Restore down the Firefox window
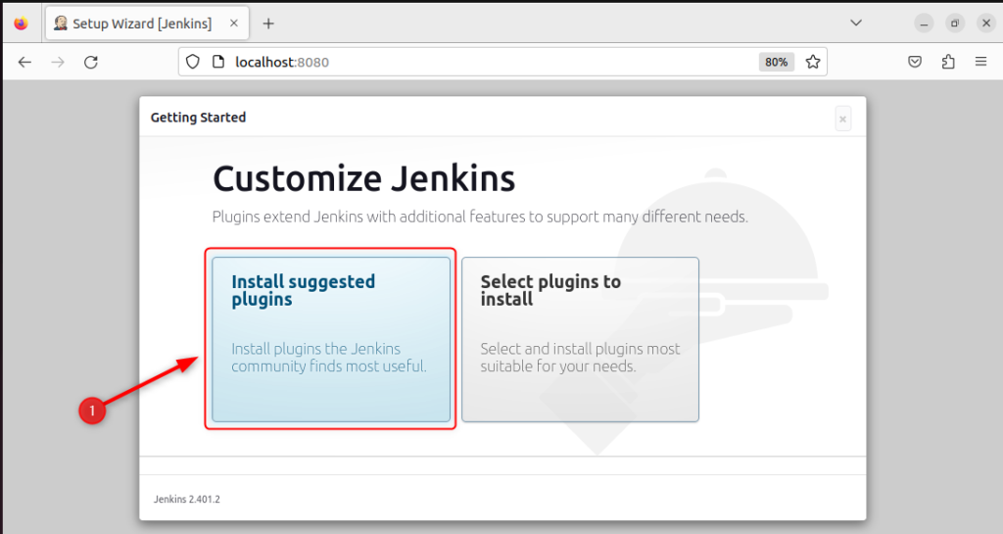The image size is (1003, 534). coord(955,24)
